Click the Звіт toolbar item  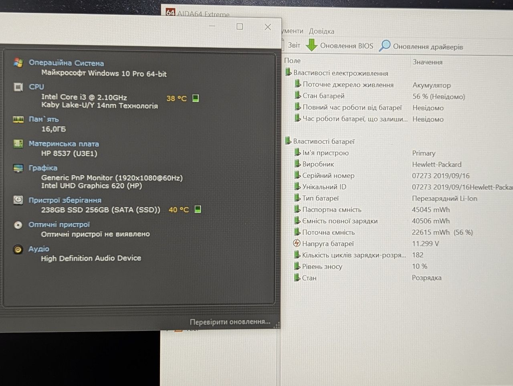tap(294, 45)
